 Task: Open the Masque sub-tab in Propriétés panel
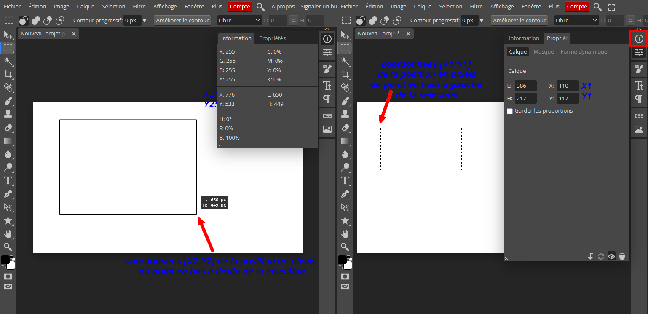544,51
